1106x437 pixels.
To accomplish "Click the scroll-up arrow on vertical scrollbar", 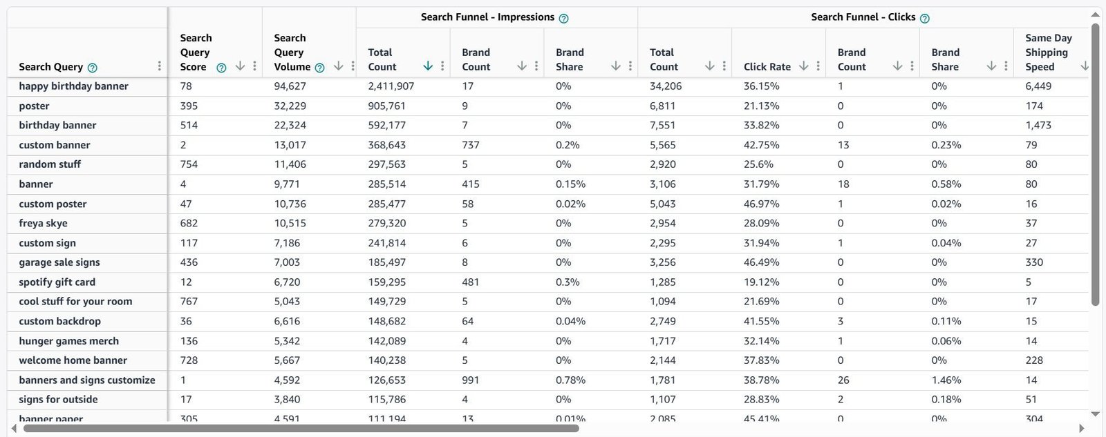I will (1095, 14).
